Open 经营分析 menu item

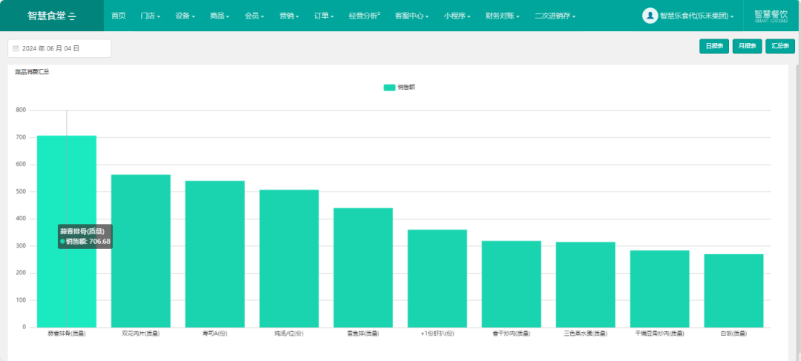click(364, 16)
